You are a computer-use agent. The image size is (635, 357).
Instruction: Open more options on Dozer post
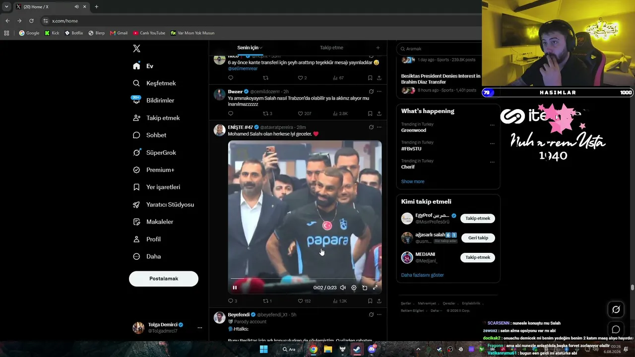pos(379,92)
